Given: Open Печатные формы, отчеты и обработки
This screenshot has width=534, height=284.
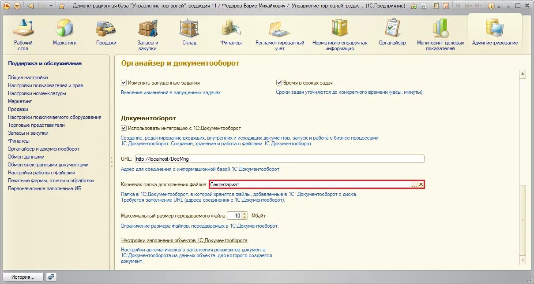Looking at the screenshot, I should pos(51,181).
